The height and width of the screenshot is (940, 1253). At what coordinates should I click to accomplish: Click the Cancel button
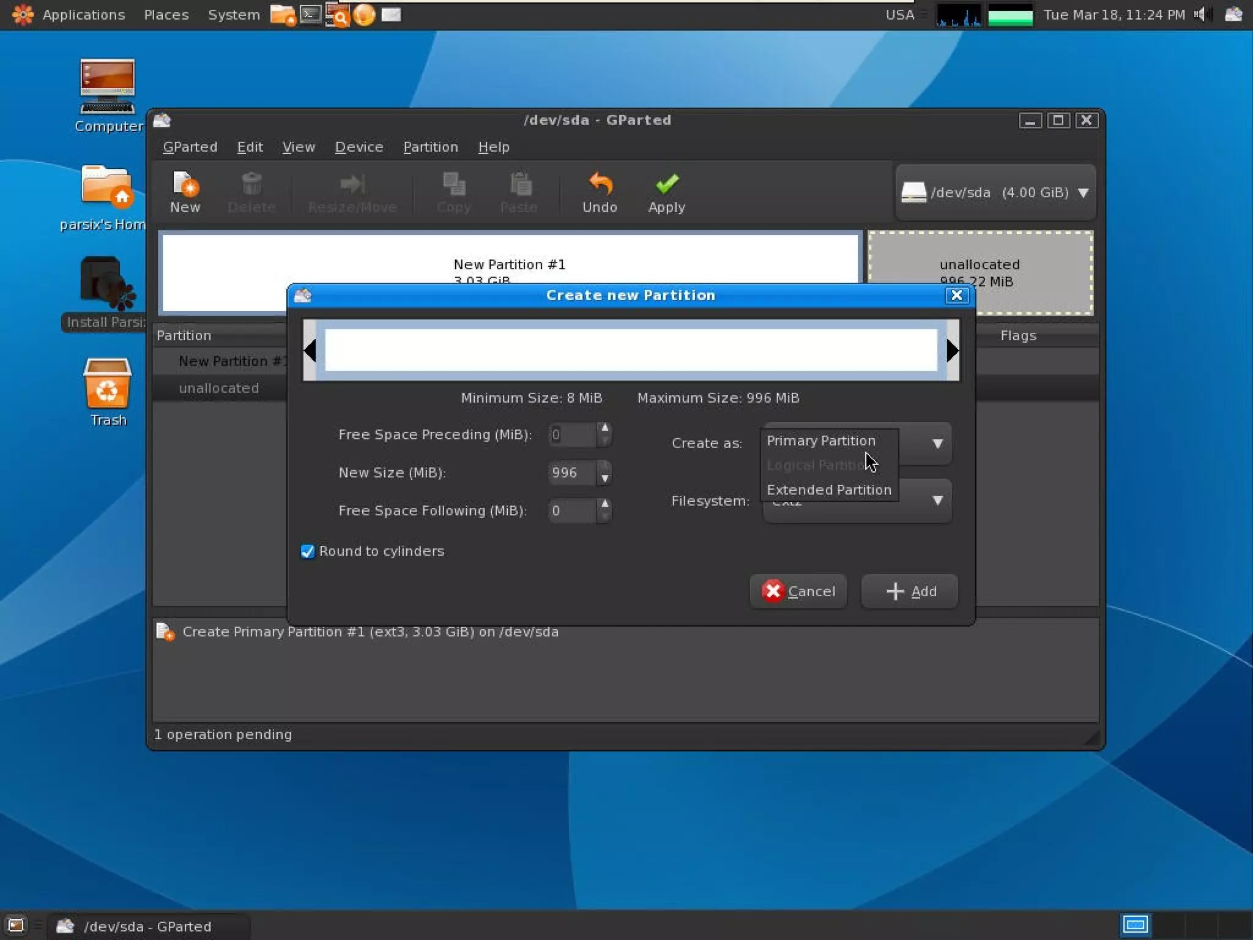coord(798,591)
